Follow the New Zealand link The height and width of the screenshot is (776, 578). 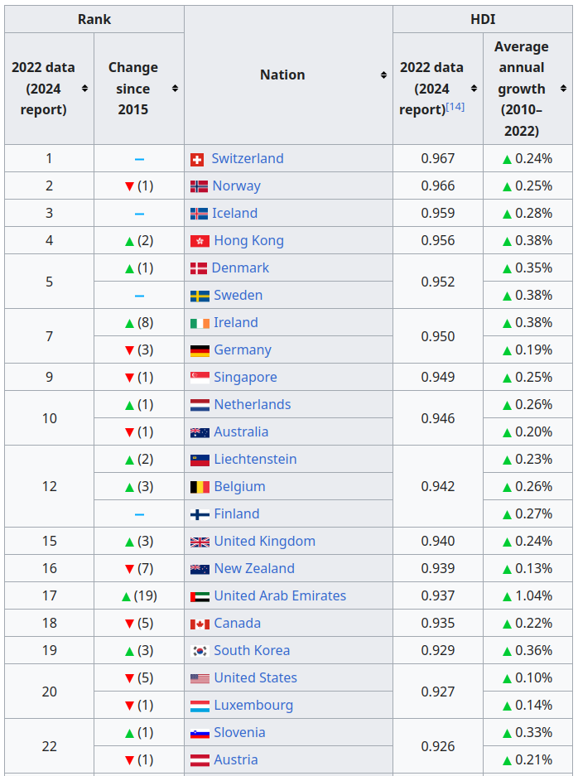(x=254, y=569)
